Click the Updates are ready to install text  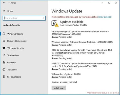click(x=64, y=82)
